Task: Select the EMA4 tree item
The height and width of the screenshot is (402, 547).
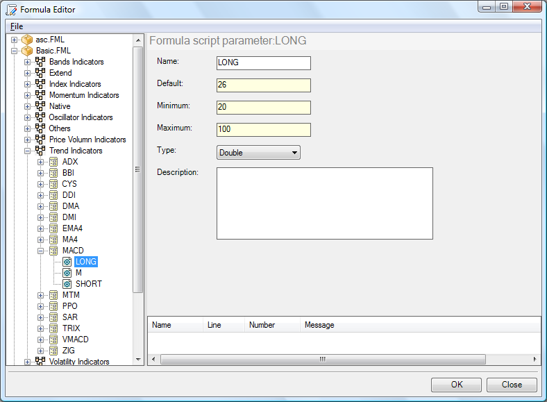Action: 72,228
